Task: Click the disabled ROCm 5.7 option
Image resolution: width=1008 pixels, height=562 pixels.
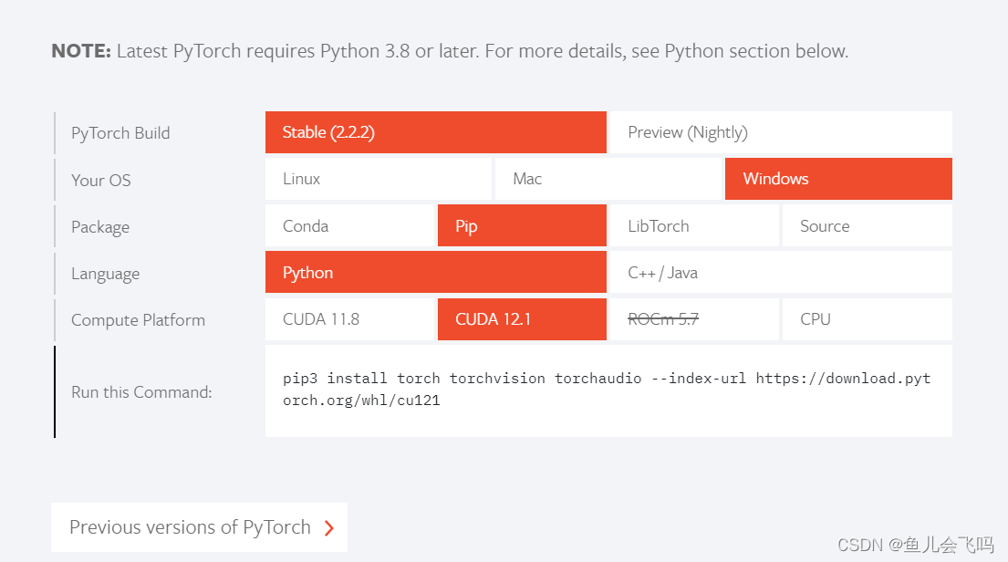Action: point(693,319)
